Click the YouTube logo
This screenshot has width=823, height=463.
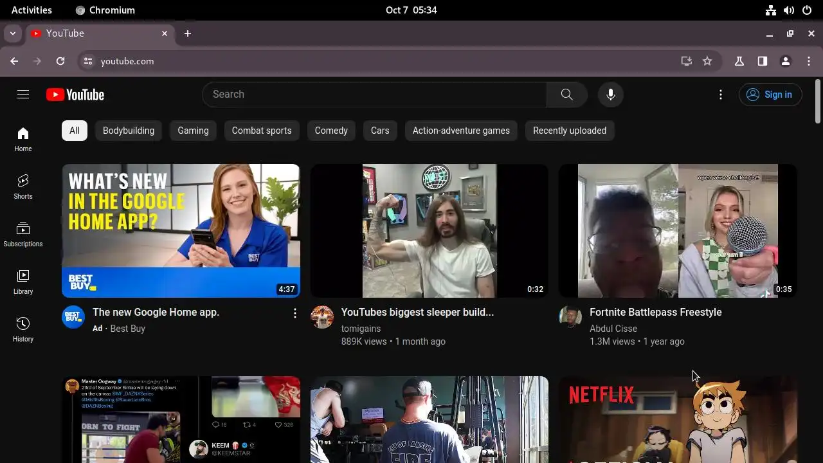75,95
